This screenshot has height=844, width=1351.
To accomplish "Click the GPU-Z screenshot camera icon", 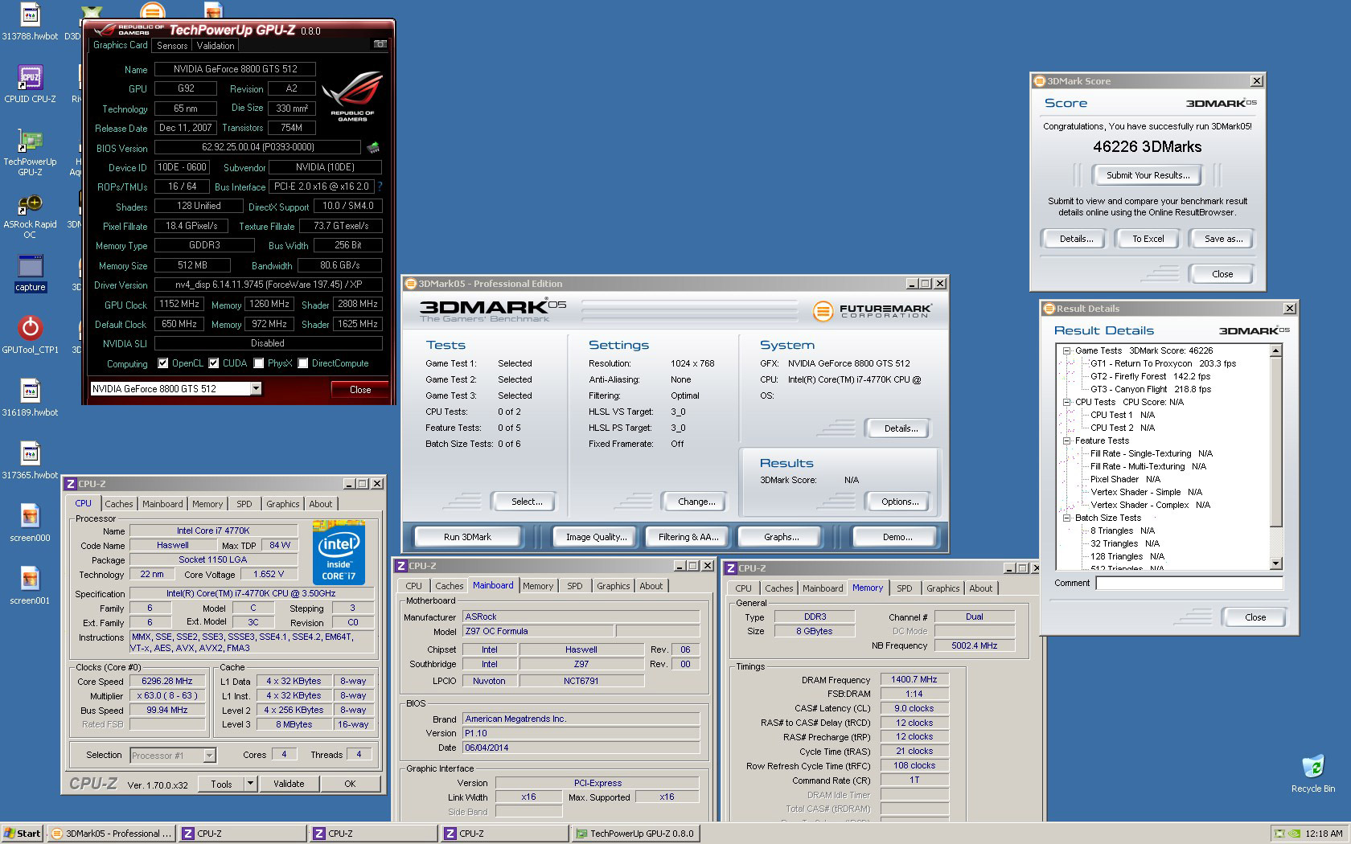I will [x=380, y=44].
